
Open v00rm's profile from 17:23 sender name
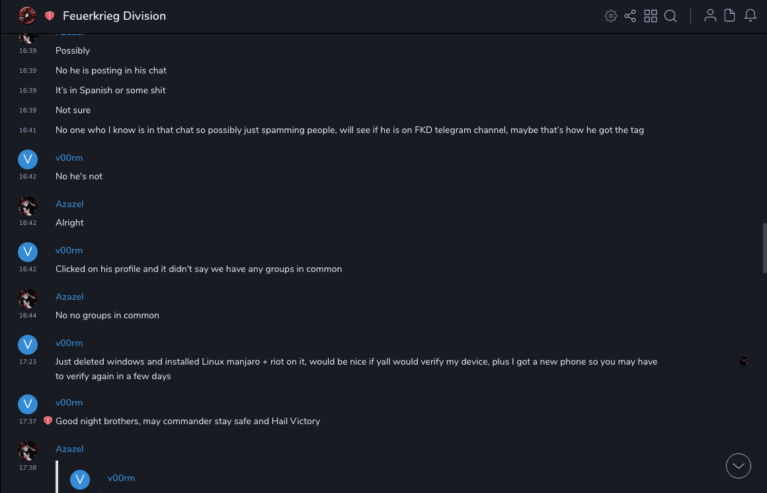[x=69, y=343]
